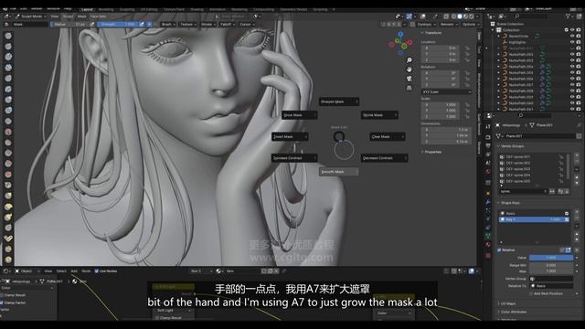Collapse the Vertex Groups panel
Viewport: 585px width, 329px height.
pos(512,146)
